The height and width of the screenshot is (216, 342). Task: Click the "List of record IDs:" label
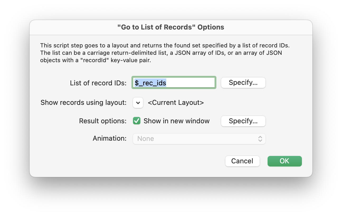click(x=98, y=83)
